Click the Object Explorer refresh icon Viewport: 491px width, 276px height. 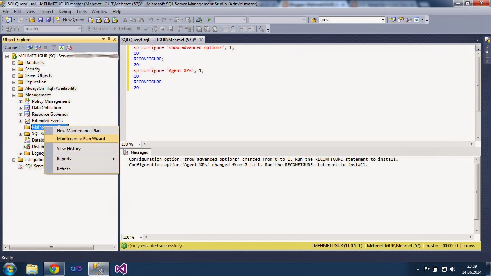tap(61, 47)
